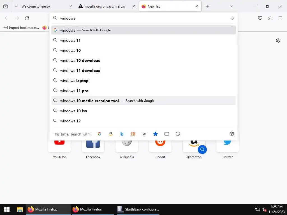Click muted volume icon in tray

[264, 209]
